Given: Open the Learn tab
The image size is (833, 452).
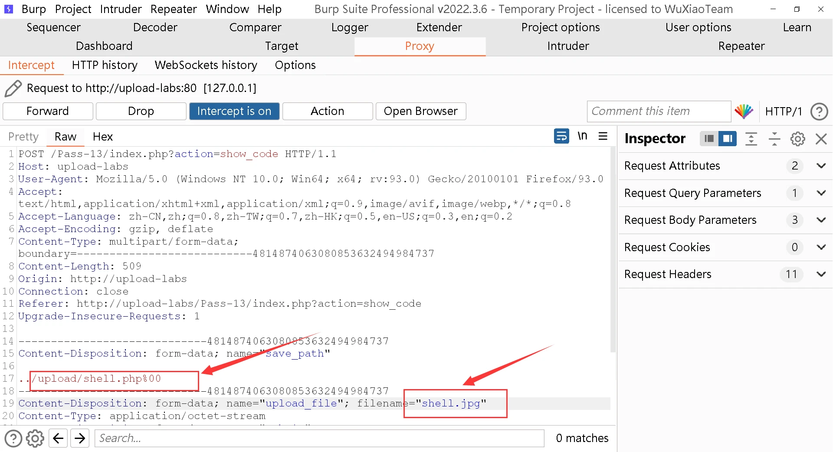Looking at the screenshot, I should pyautogui.click(x=797, y=27).
